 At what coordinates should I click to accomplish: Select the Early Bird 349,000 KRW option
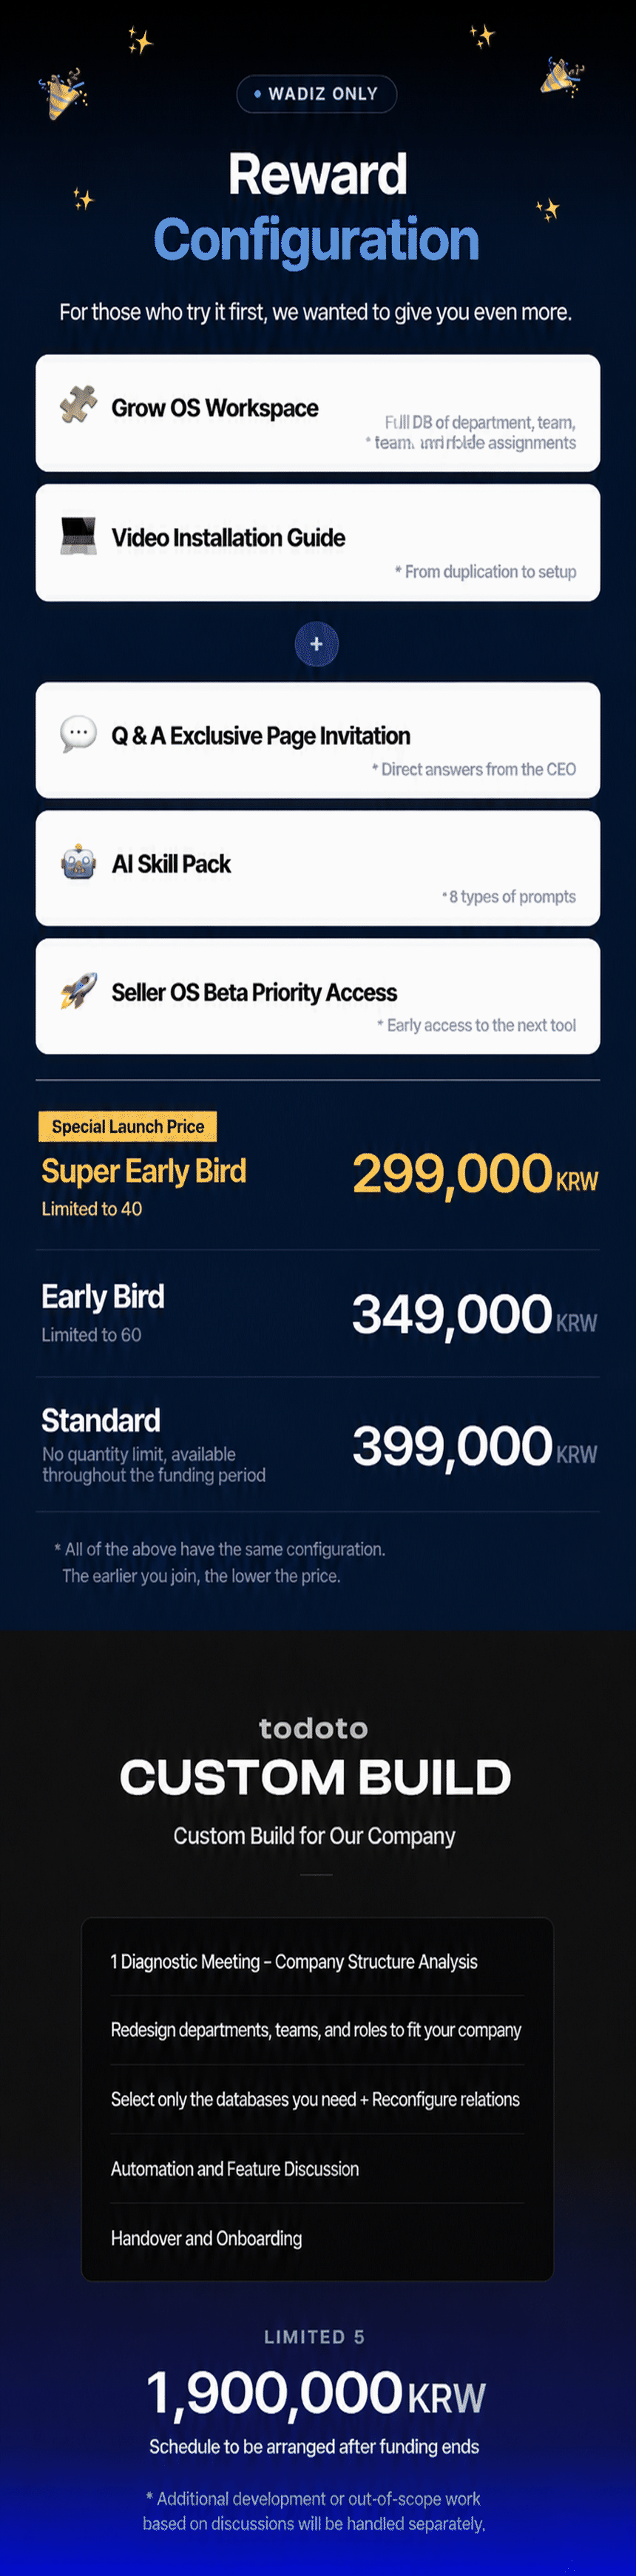coord(318,1313)
